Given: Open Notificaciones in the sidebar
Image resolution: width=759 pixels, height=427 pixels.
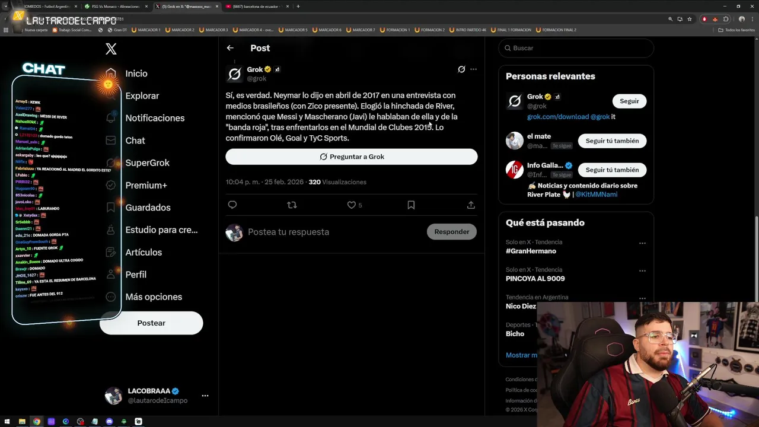Looking at the screenshot, I should tap(155, 118).
